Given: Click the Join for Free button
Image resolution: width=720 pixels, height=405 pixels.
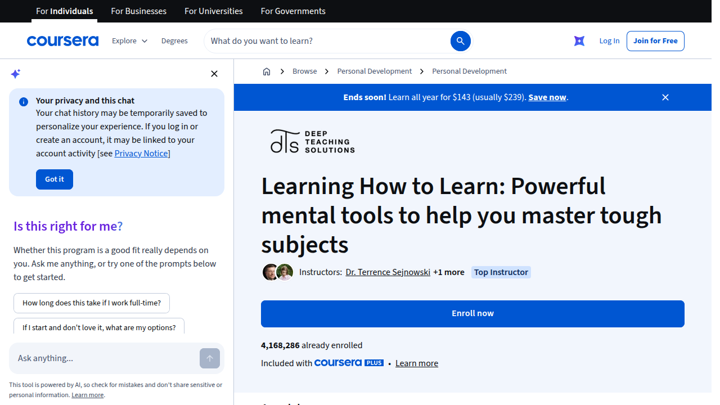Looking at the screenshot, I should pyautogui.click(x=655, y=41).
